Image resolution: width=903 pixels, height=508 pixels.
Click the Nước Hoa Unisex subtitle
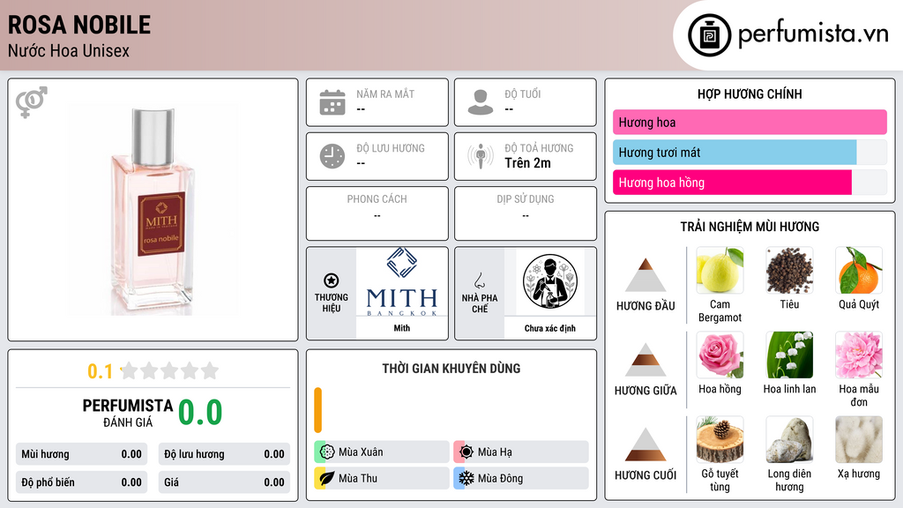69,50
